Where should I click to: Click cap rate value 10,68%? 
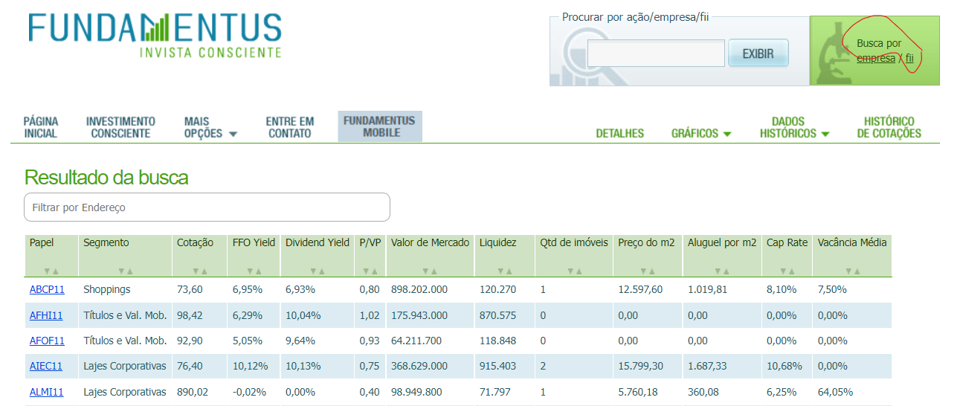pyautogui.click(x=784, y=366)
